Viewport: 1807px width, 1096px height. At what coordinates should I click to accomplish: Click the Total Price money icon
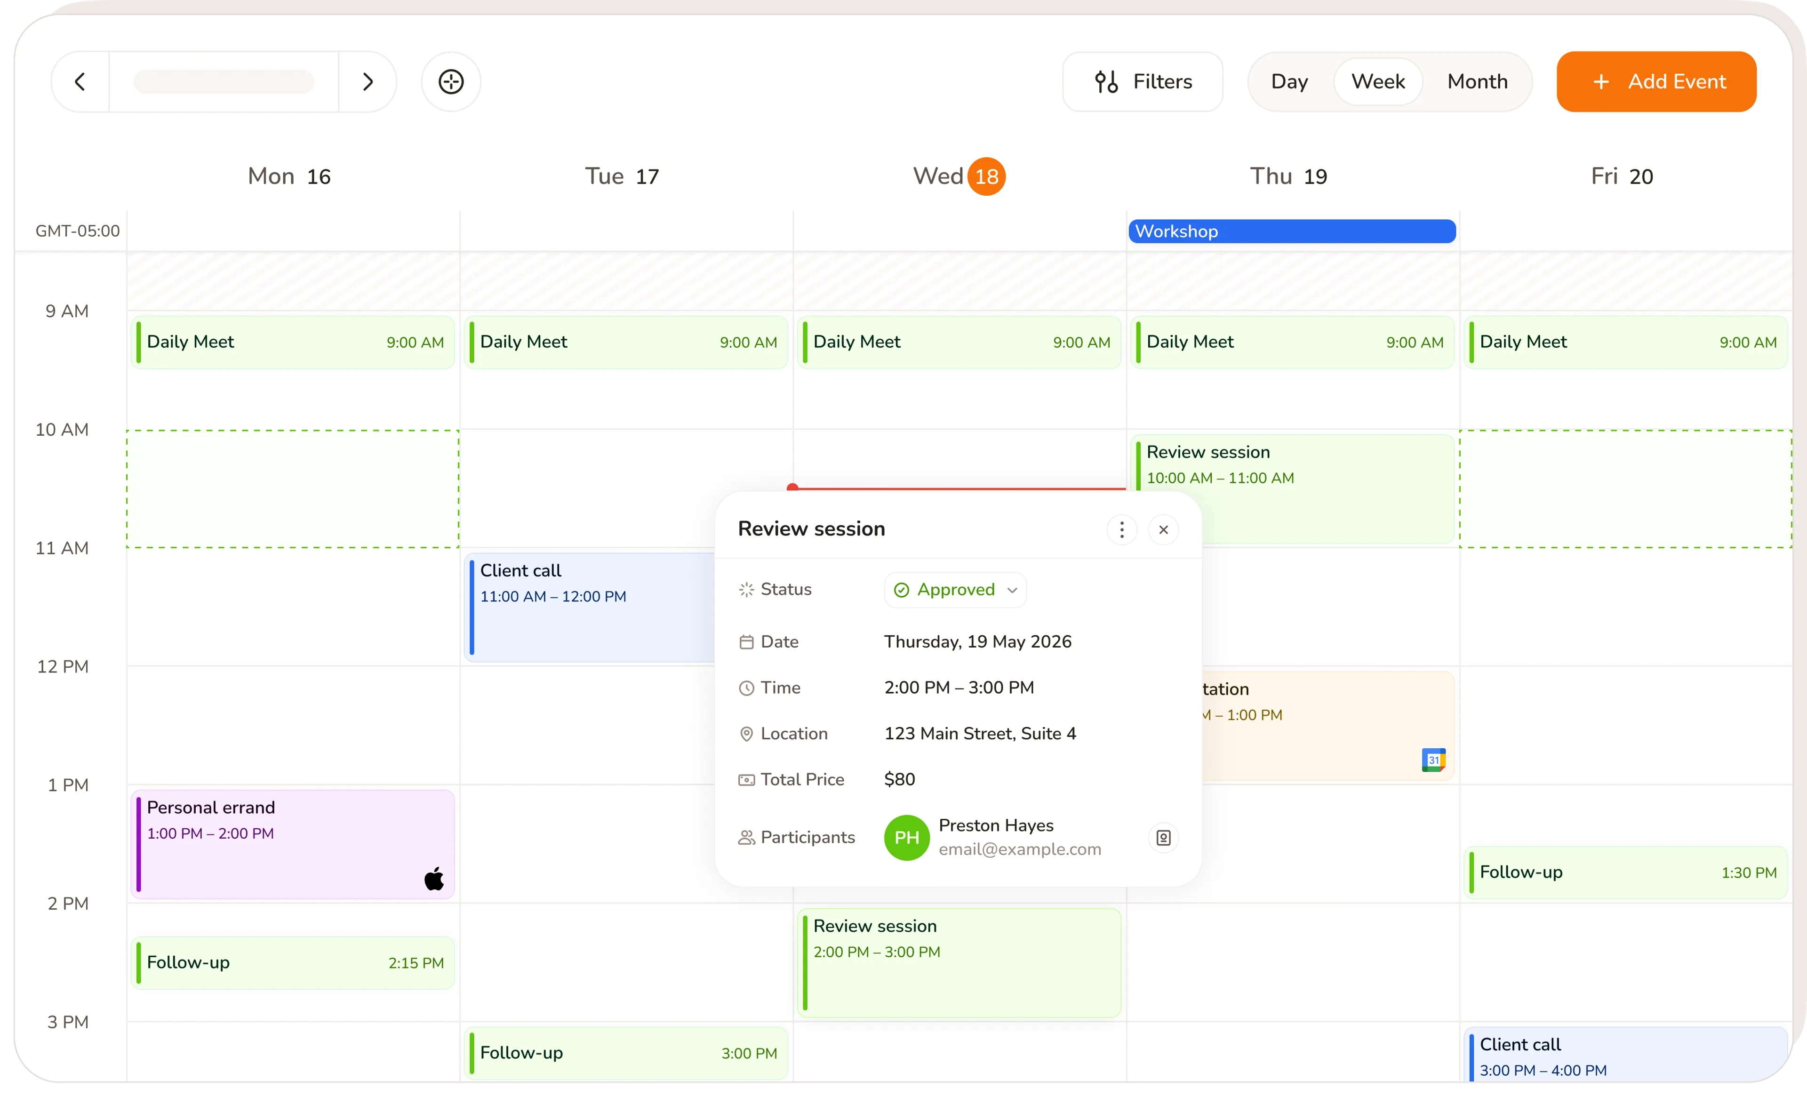pyautogui.click(x=746, y=780)
